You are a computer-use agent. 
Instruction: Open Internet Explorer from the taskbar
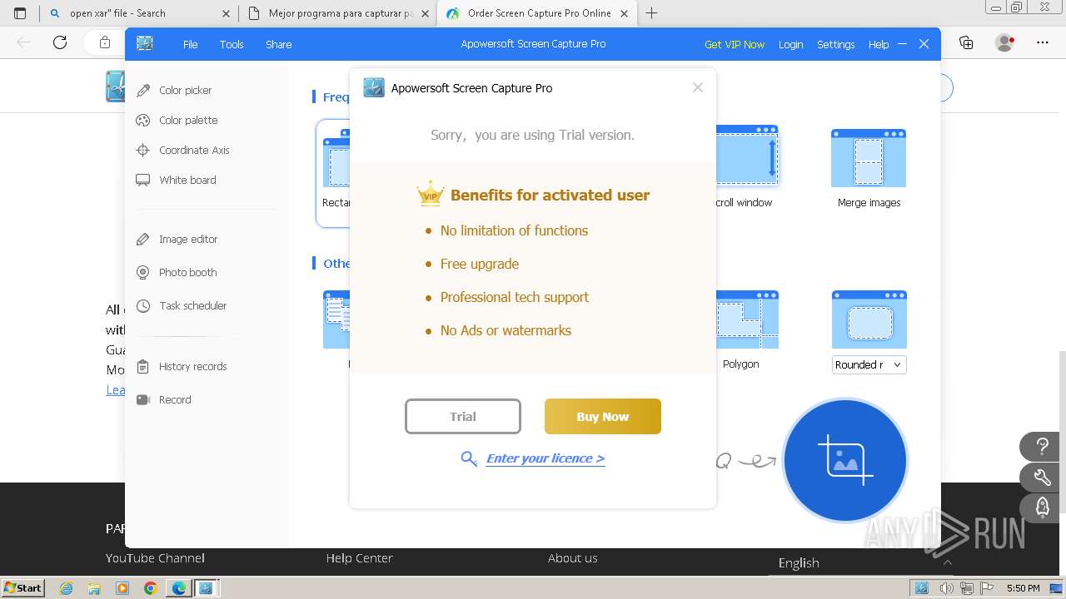(x=66, y=588)
